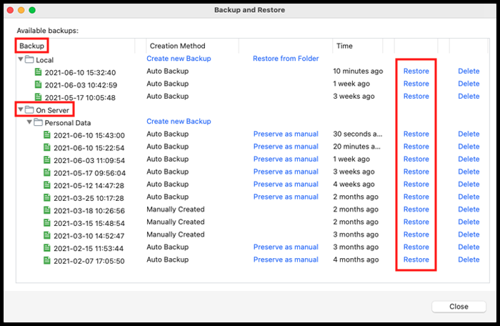500x326 pixels.
Task: Create new Backup under Personal Data
Action: [x=179, y=122]
